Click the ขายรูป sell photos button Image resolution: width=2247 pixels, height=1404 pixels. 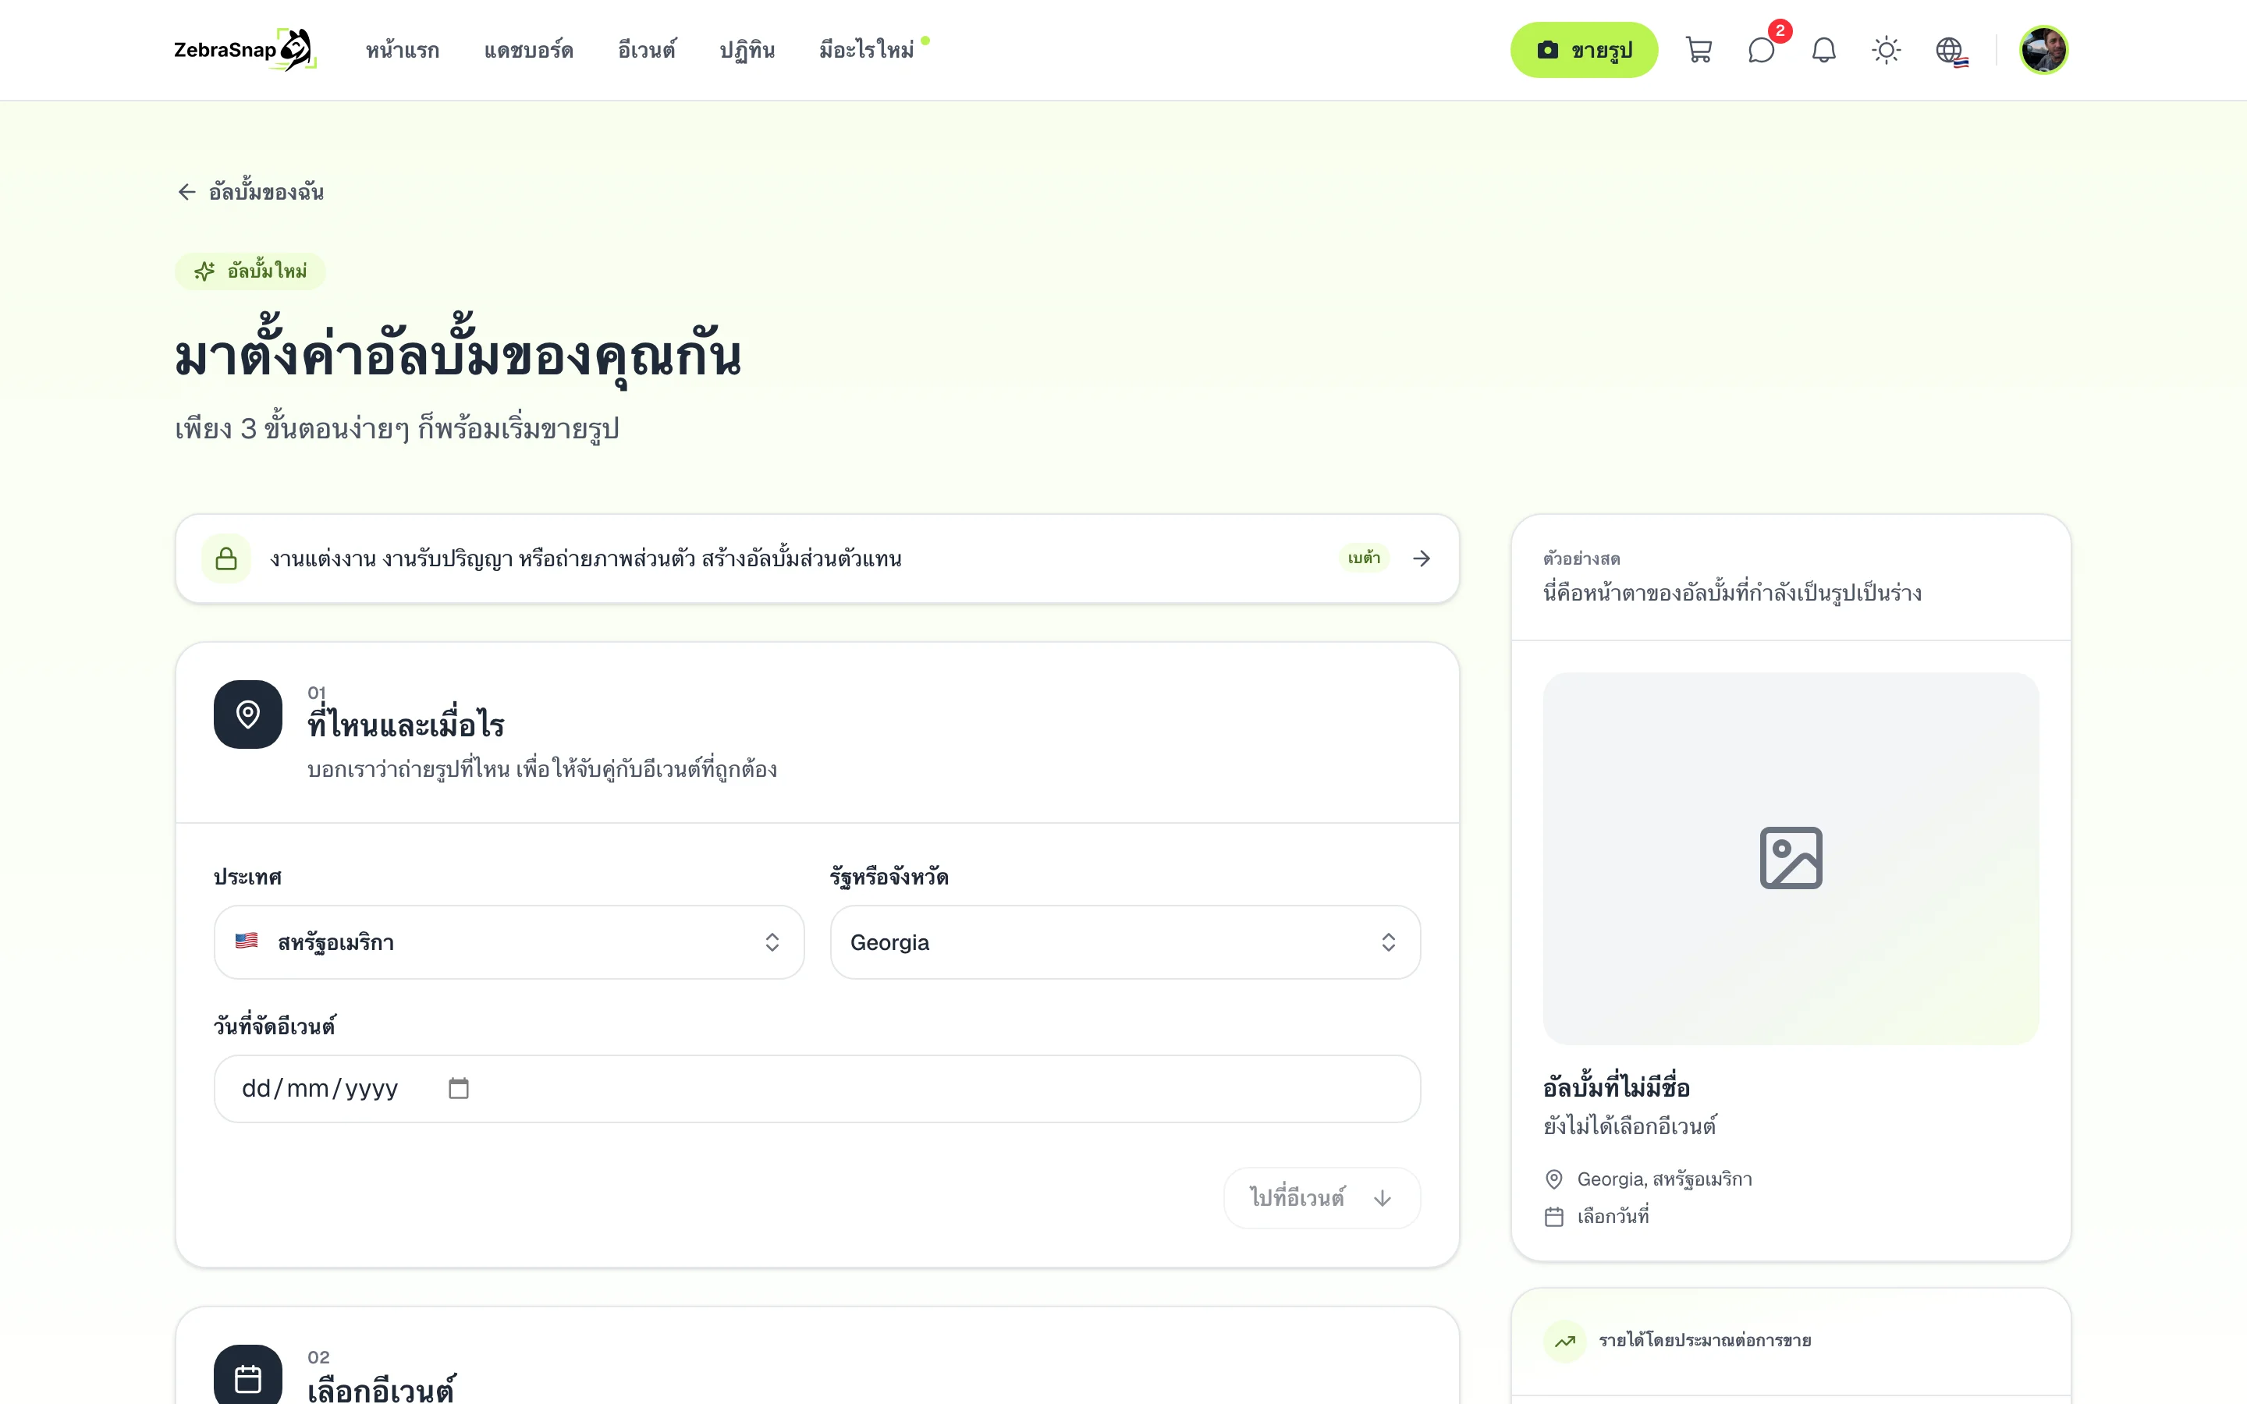click(1583, 50)
